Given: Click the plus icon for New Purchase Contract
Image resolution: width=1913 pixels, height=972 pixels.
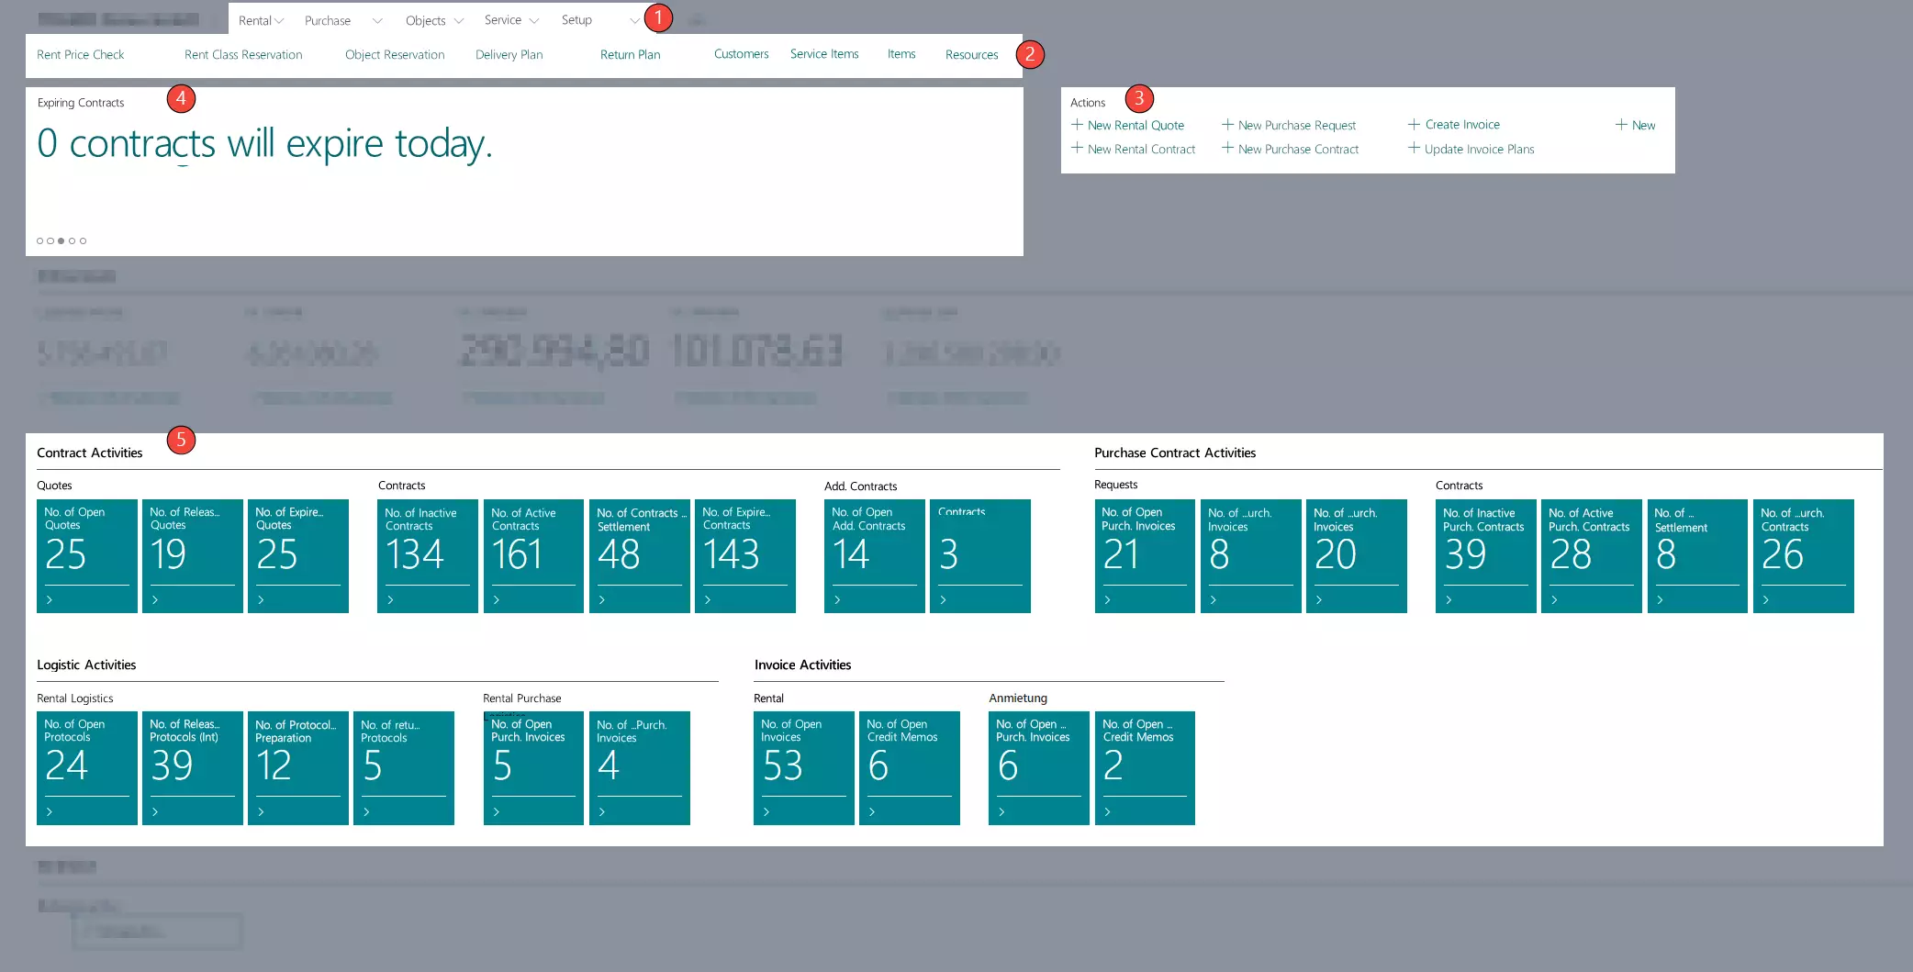Looking at the screenshot, I should click(1227, 148).
